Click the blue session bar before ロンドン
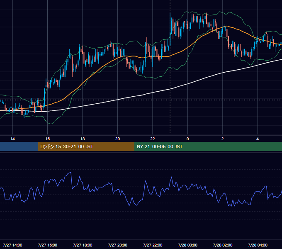Image resolution: width=282 pixels, height=249 pixels. pos(19,146)
